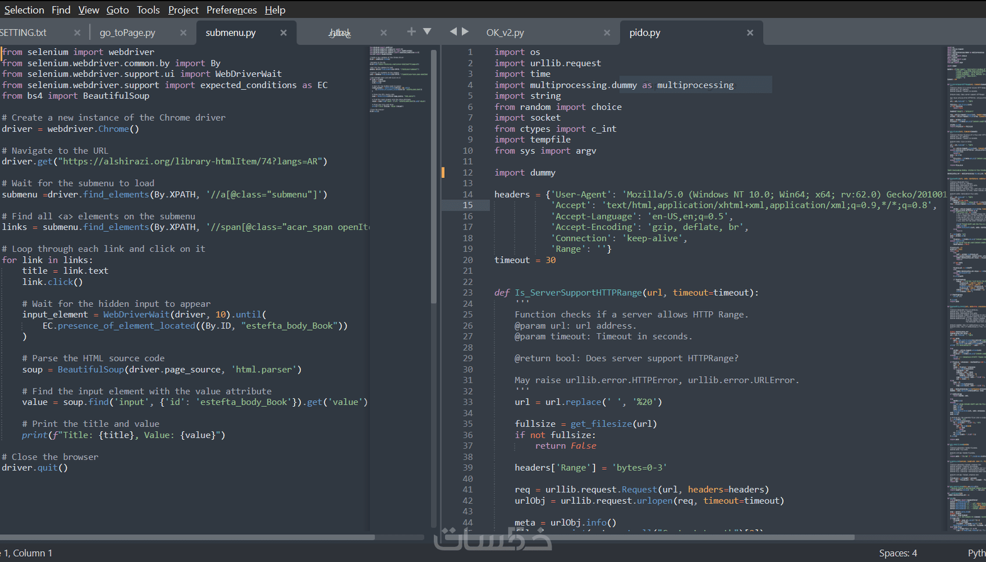Open the tab list dropdown triangle

pos(427,32)
